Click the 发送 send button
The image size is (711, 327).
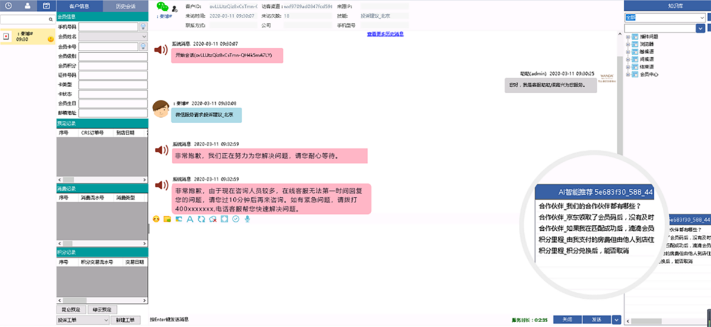596,320
